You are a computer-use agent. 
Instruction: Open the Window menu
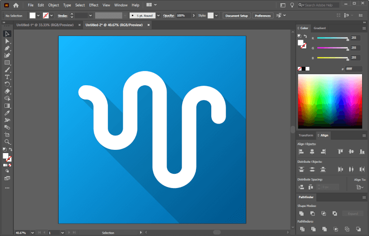click(x=121, y=5)
